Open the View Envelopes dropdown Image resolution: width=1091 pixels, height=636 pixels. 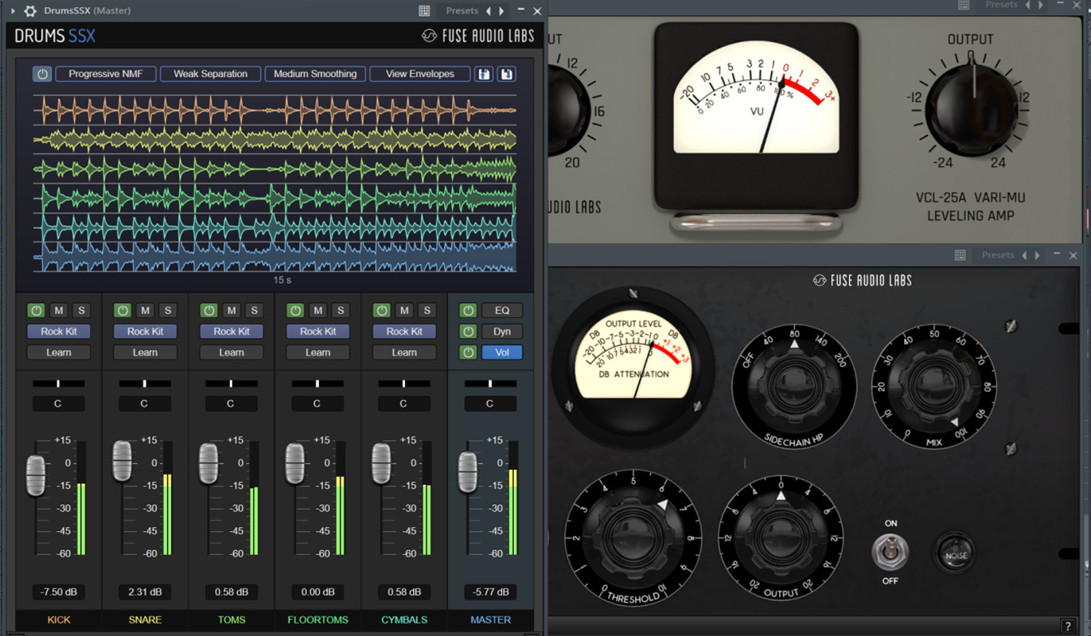(420, 74)
